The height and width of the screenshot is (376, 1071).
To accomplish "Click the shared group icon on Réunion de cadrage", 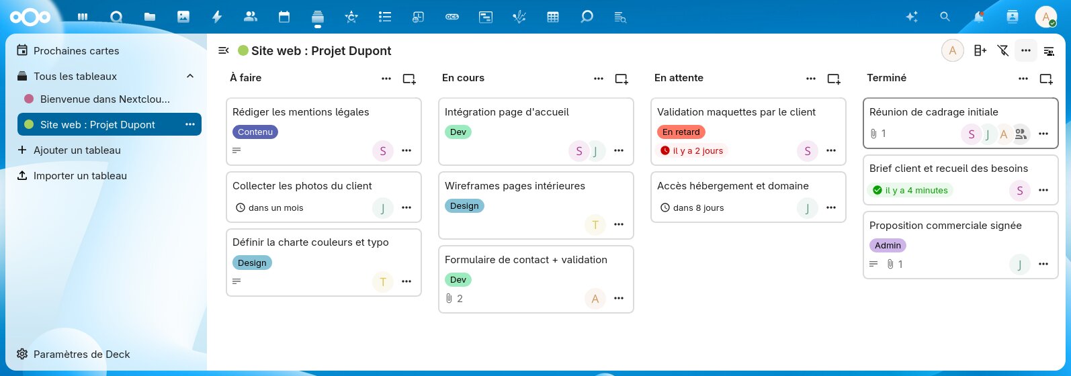I will click(1021, 134).
